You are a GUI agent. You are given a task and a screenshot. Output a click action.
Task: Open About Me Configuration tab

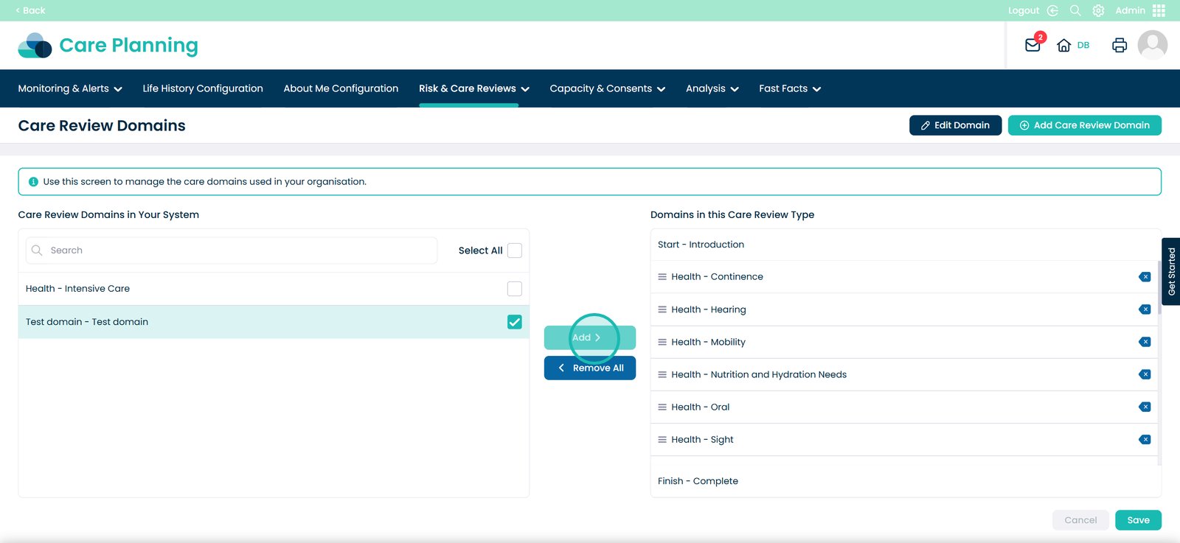(341, 88)
